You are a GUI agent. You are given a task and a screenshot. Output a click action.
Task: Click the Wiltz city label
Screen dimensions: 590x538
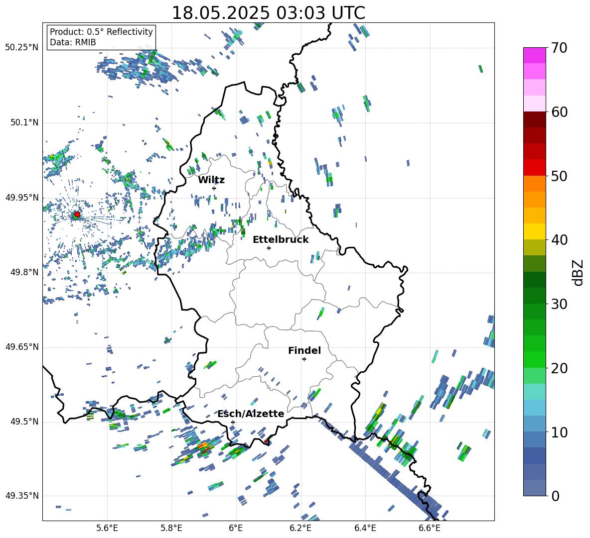click(211, 180)
